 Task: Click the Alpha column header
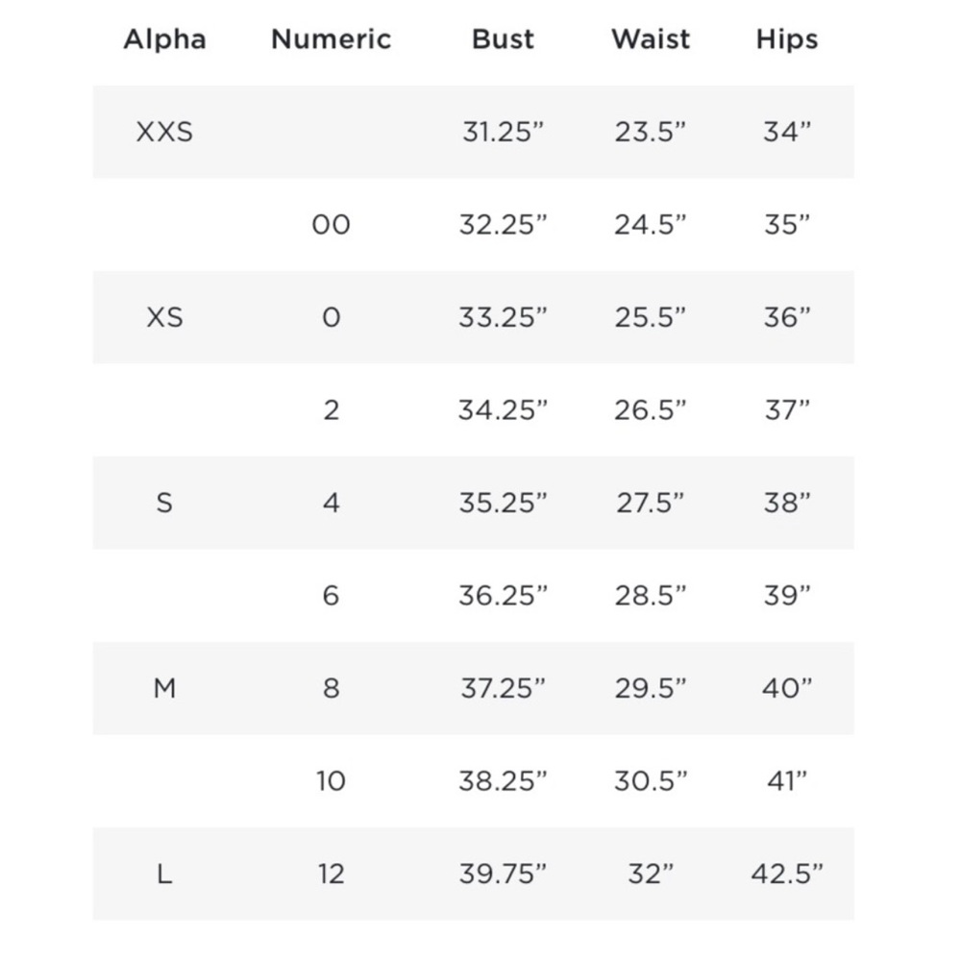point(165,39)
